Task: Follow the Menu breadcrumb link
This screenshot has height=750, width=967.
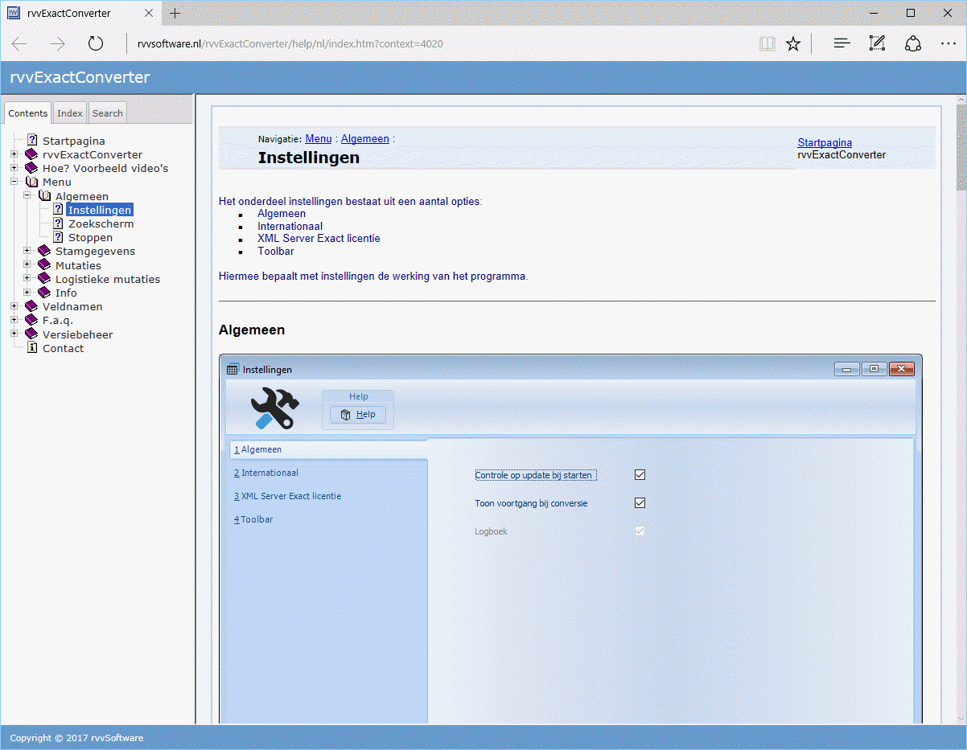Action: (x=319, y=139)
